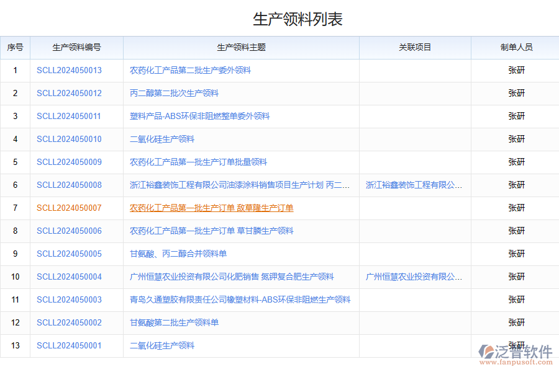Open record SCLL2024050013

click(x=70, y=70)
